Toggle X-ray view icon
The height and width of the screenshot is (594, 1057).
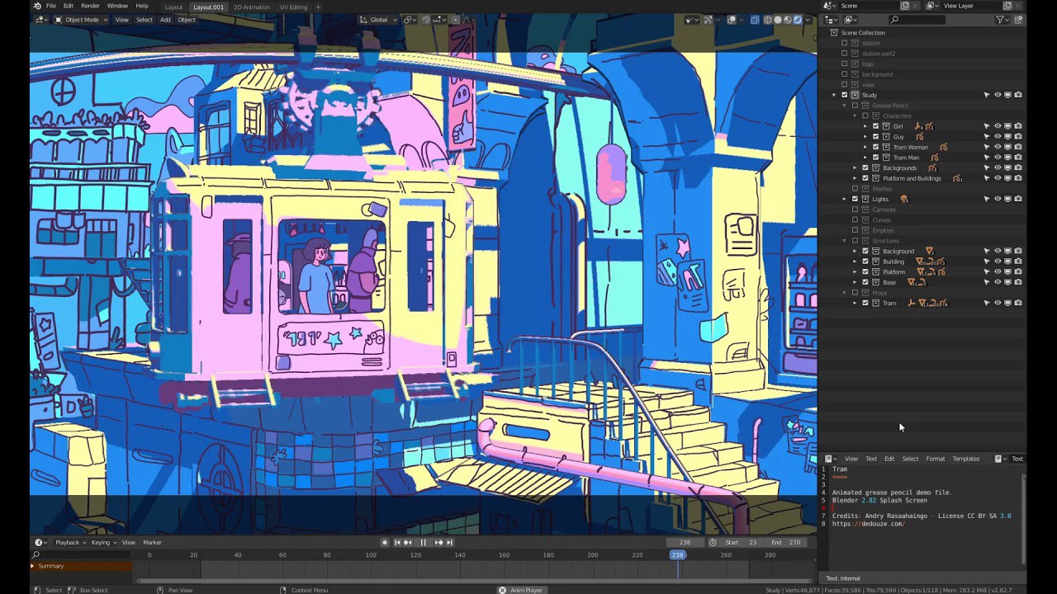click(x=755, y=20)
